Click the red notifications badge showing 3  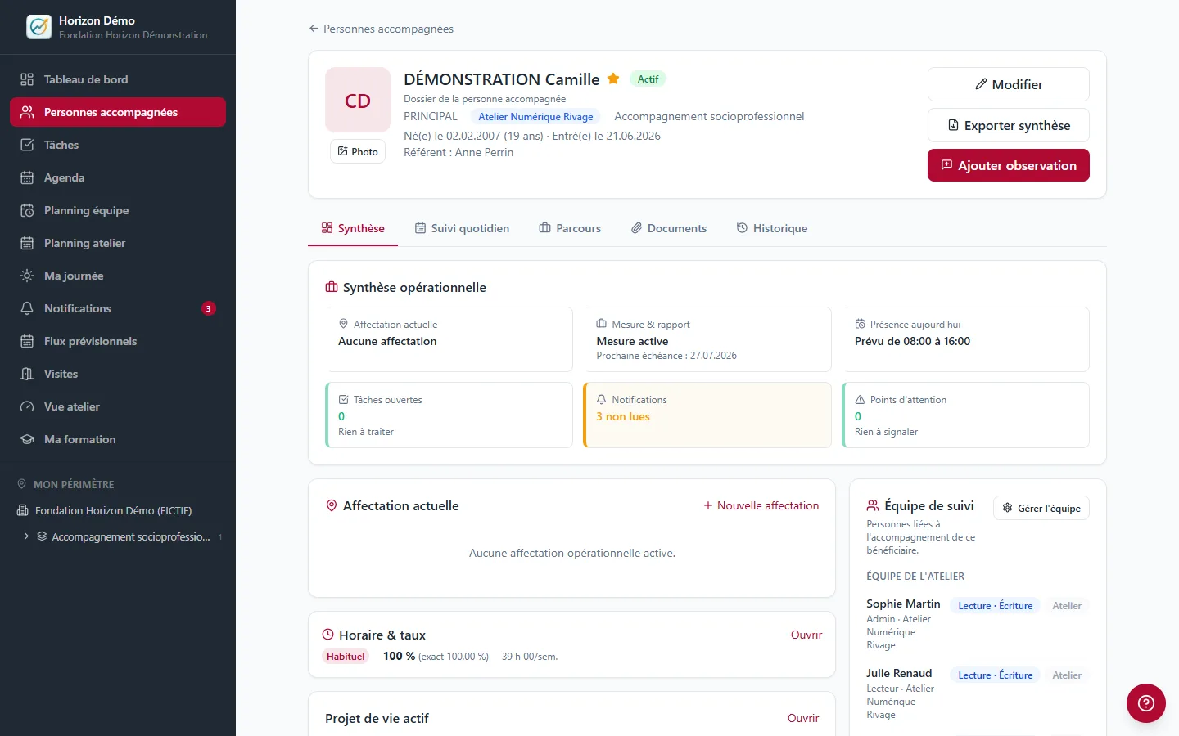click(209, 308)
